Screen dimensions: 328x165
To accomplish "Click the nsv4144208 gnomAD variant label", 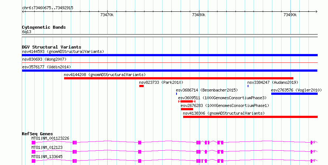I will pyautogui.click(x=105, y=75).
